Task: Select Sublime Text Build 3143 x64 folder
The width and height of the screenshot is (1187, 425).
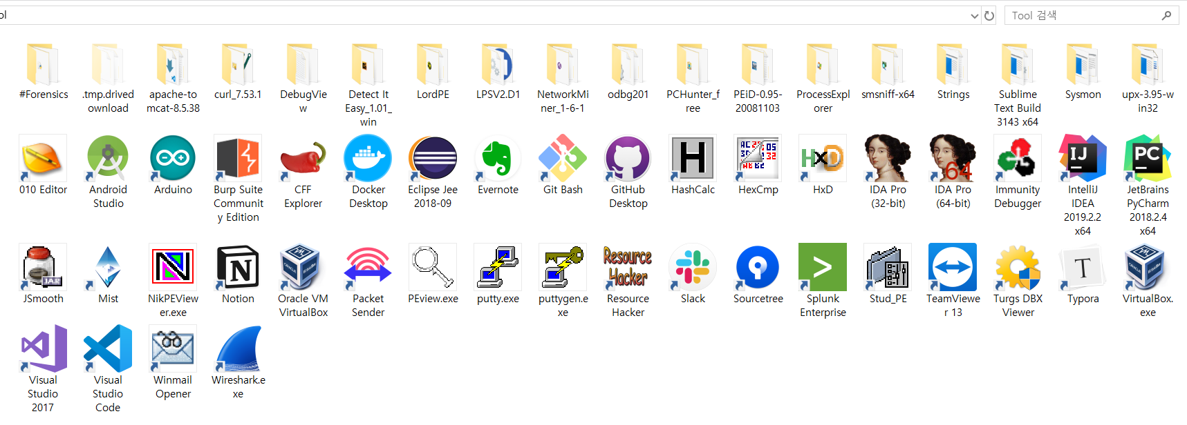Action: click(1018, 63)
